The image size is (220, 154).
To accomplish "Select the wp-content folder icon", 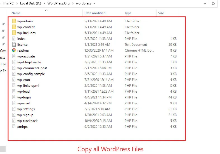I will click(14, 27).
